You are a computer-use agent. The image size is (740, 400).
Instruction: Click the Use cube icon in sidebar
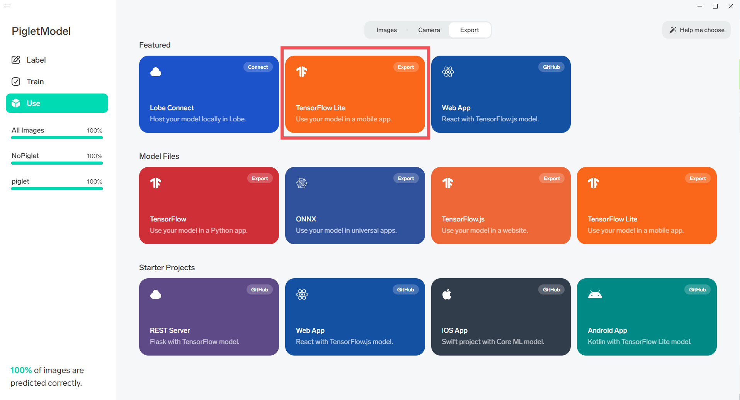pyautogui.click(x=16, y=103)
